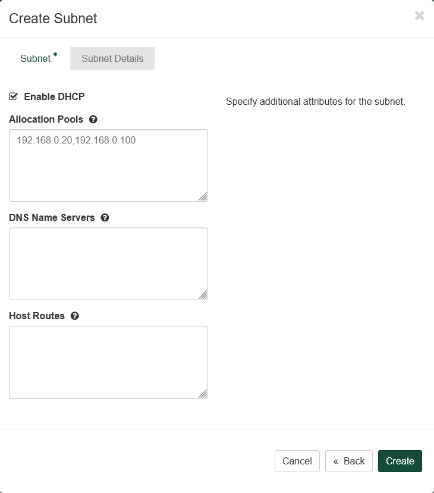This screenshot has height=493, width=434.
Task: Click the Host Routes textarea resize corner
Action: (203, 393)
